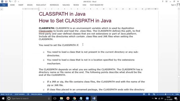Open the REVIEW tab
The height and width of the screenshot is (101, 180).
[x=76, y=5]
